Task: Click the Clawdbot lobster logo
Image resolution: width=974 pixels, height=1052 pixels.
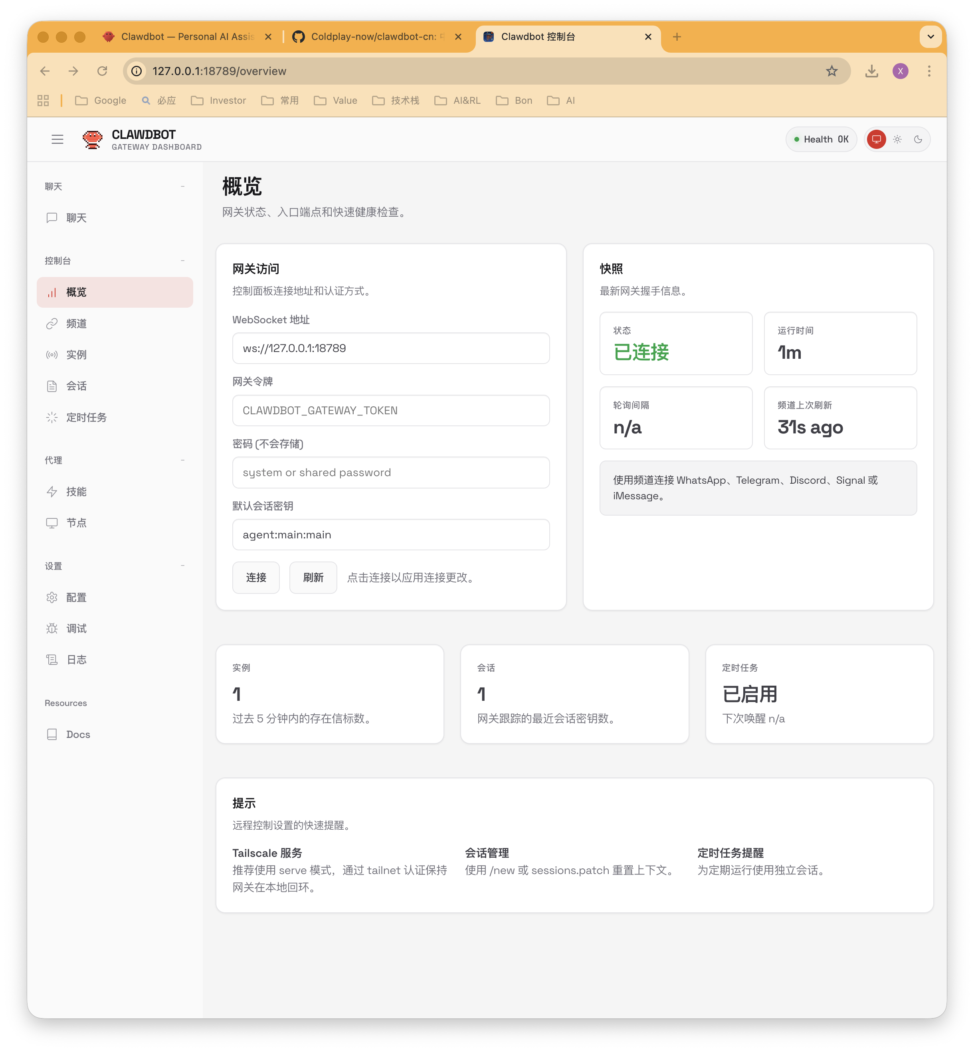Action: pos(93,139)
